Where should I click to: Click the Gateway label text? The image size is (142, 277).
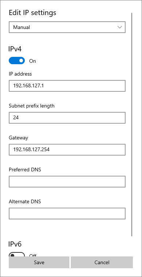(19, 138)
